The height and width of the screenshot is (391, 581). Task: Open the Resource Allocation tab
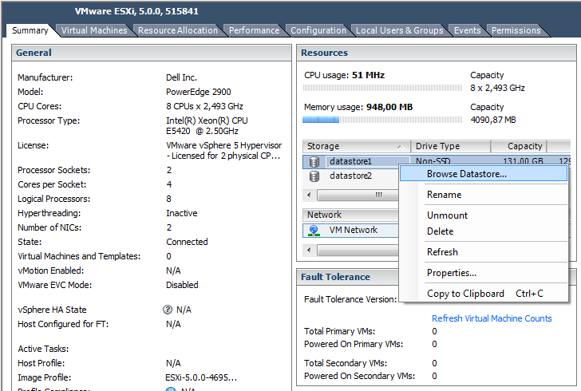click(x=178, y=30)
